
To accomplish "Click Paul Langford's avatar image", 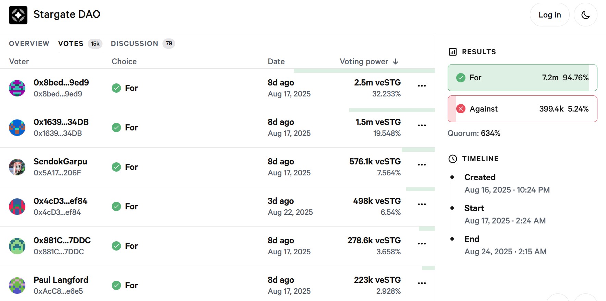I will click(x=17, y=285).
